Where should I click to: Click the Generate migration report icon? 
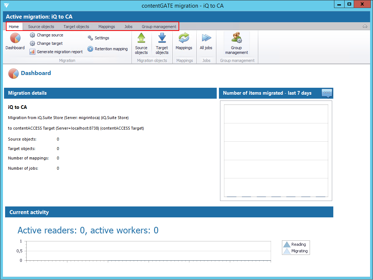(32, 52)
